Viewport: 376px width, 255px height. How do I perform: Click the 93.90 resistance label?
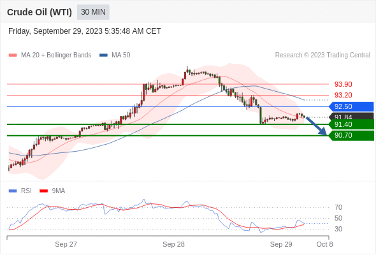pyautogui.click(x=343, y=84)
